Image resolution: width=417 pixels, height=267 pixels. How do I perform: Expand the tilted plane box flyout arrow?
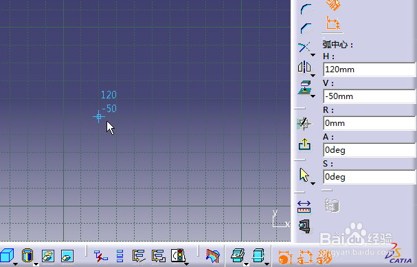point(246,264)
